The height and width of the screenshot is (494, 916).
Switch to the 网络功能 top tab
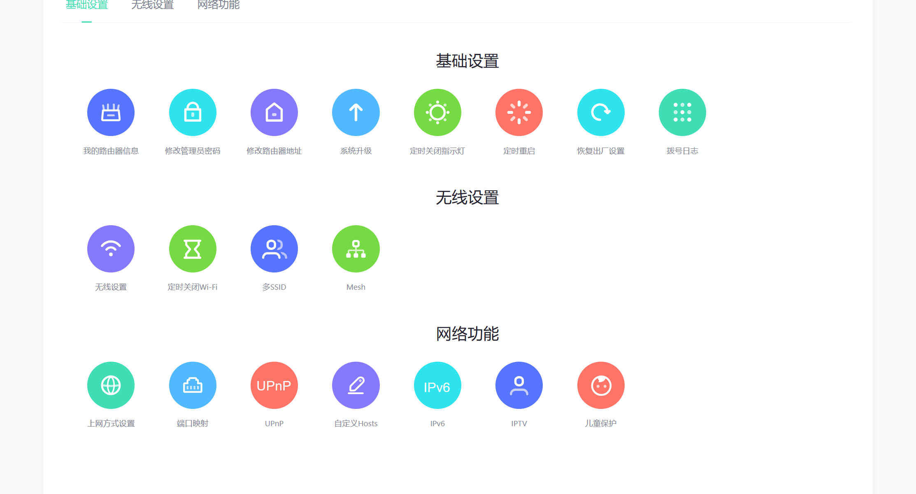tap(218, 5)
